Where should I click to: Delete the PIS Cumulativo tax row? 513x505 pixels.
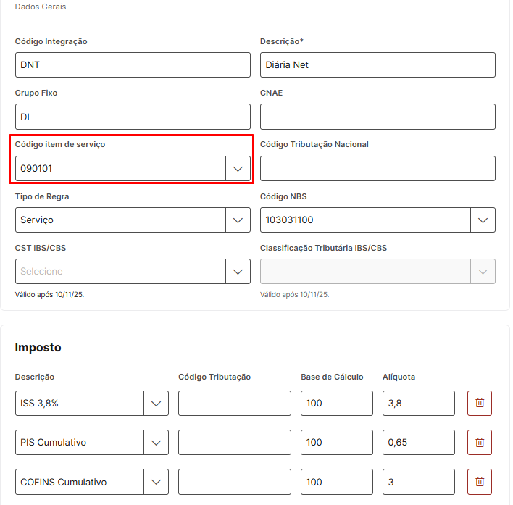coord(479,443)
